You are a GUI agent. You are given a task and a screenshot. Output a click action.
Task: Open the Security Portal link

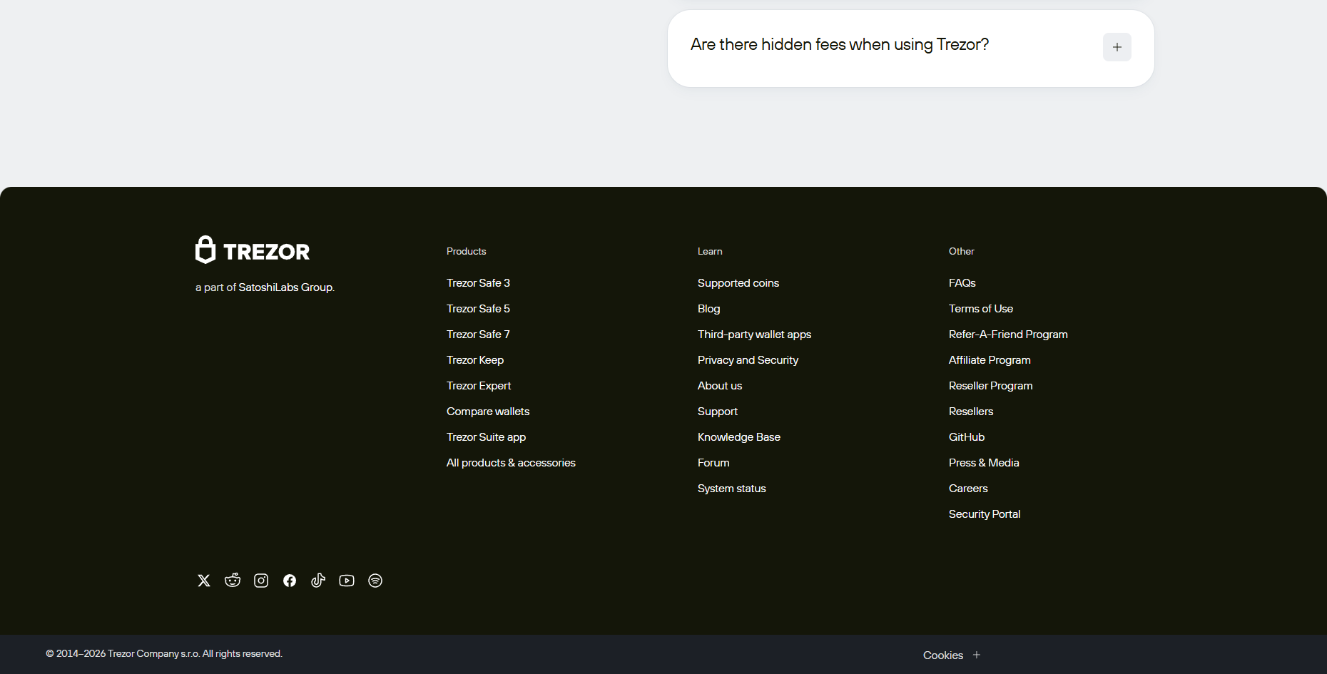984,514
